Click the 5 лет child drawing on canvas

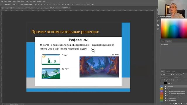pyautogui.click(x=51, y=60)
